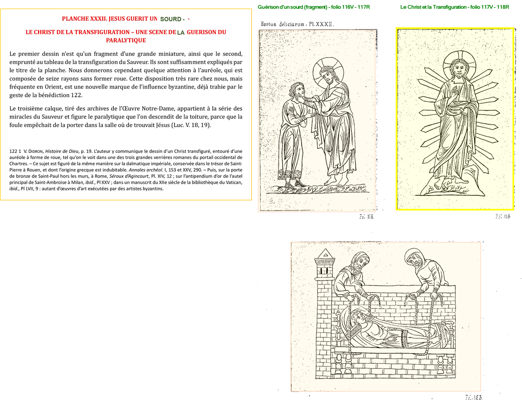This screenshot has height=404, width=522.
Task: Click the paragraph beginning "Le premier dessin"
Action: pos(126,75)
